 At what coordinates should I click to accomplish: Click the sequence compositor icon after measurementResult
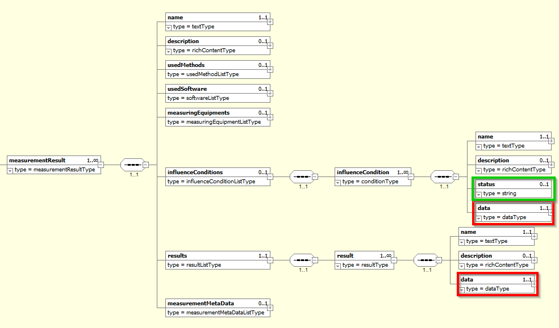(x=131, y=165)
